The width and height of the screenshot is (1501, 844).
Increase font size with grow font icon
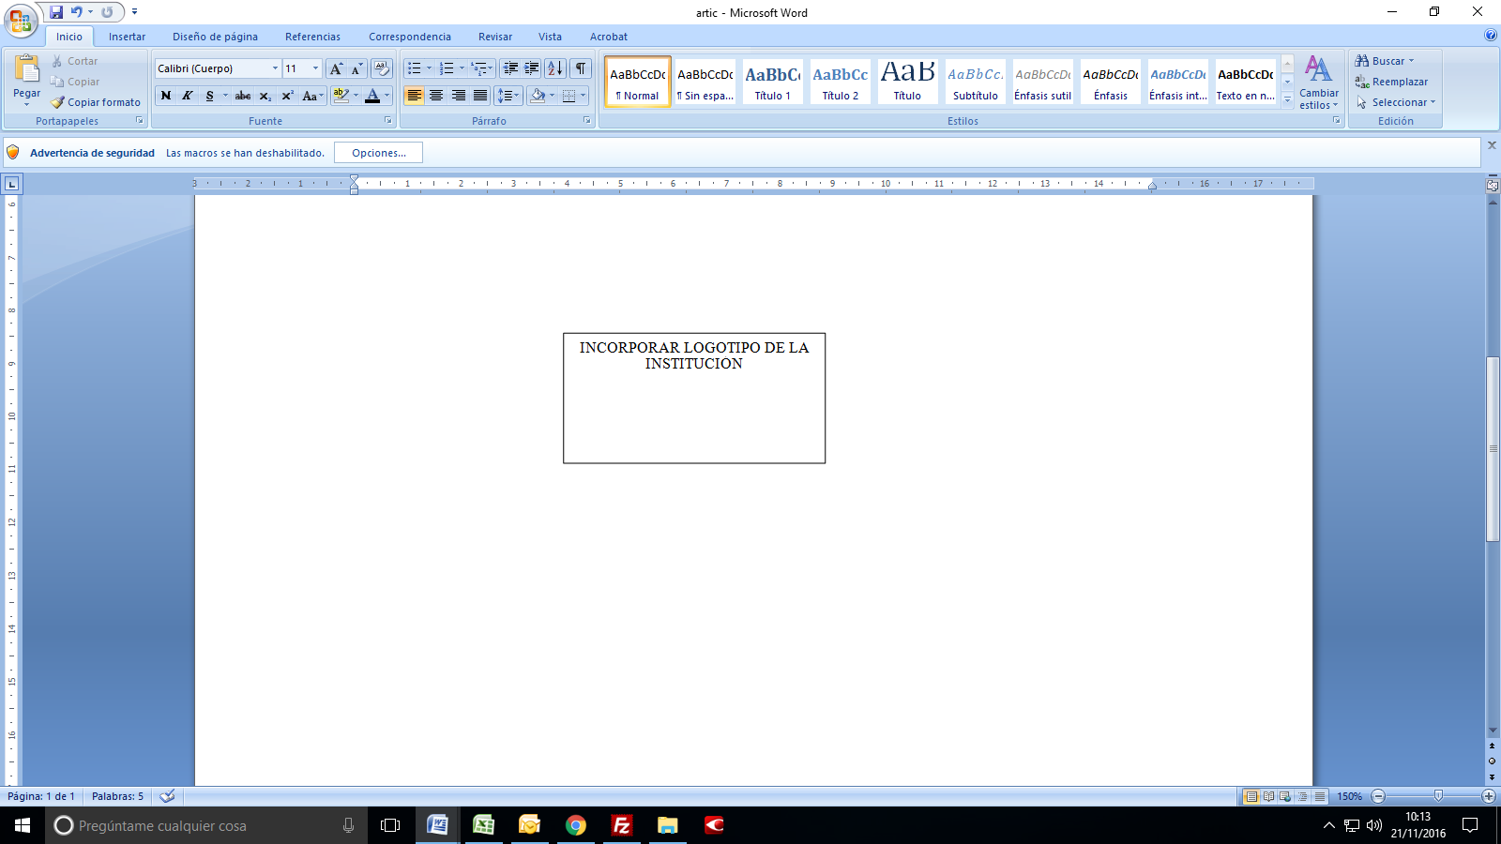click(336, 68)
